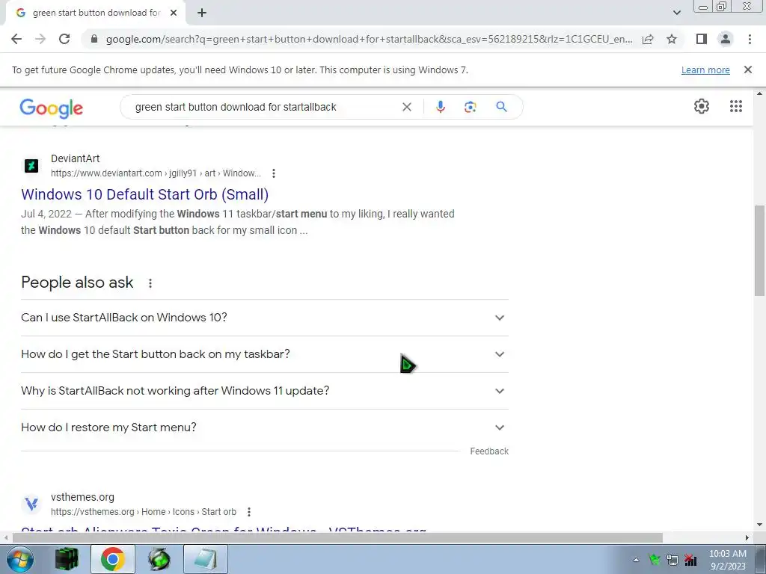Select the address bar URL

pos(369,39)
